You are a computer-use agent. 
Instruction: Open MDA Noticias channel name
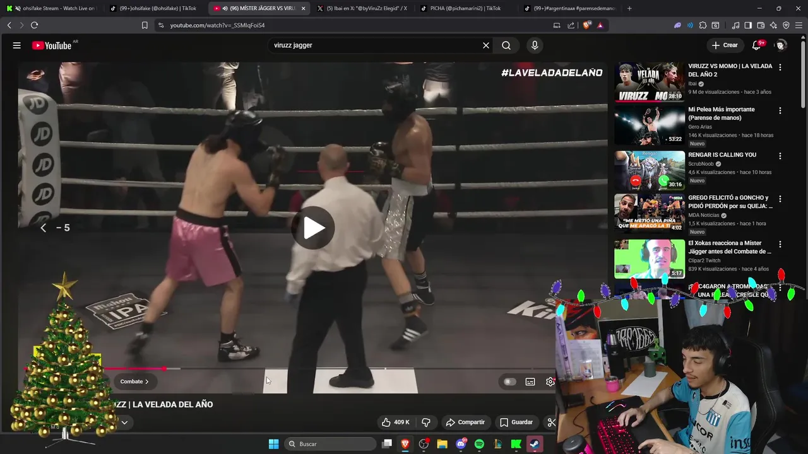[704, 215]
